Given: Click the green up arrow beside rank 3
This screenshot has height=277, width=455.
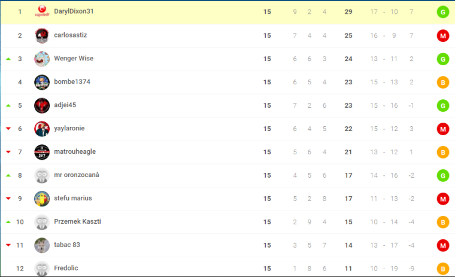Looking at the screenshot, I should tap(8, 59).
